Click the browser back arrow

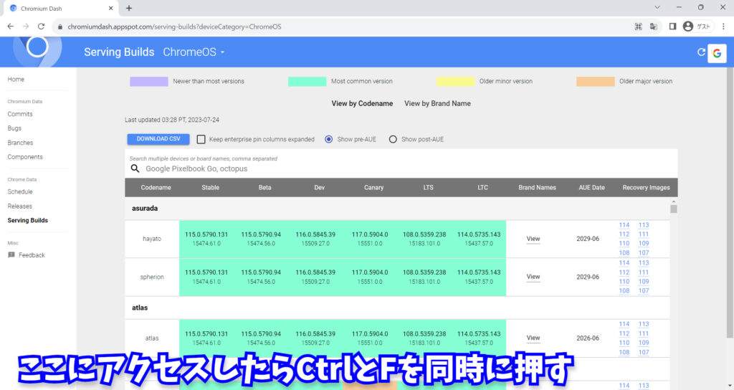pyautogui.click(x=10, y=27)
